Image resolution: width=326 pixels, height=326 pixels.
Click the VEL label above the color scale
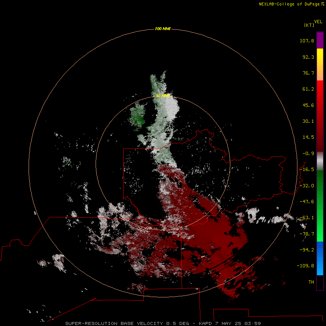click(x=318, y=22)
